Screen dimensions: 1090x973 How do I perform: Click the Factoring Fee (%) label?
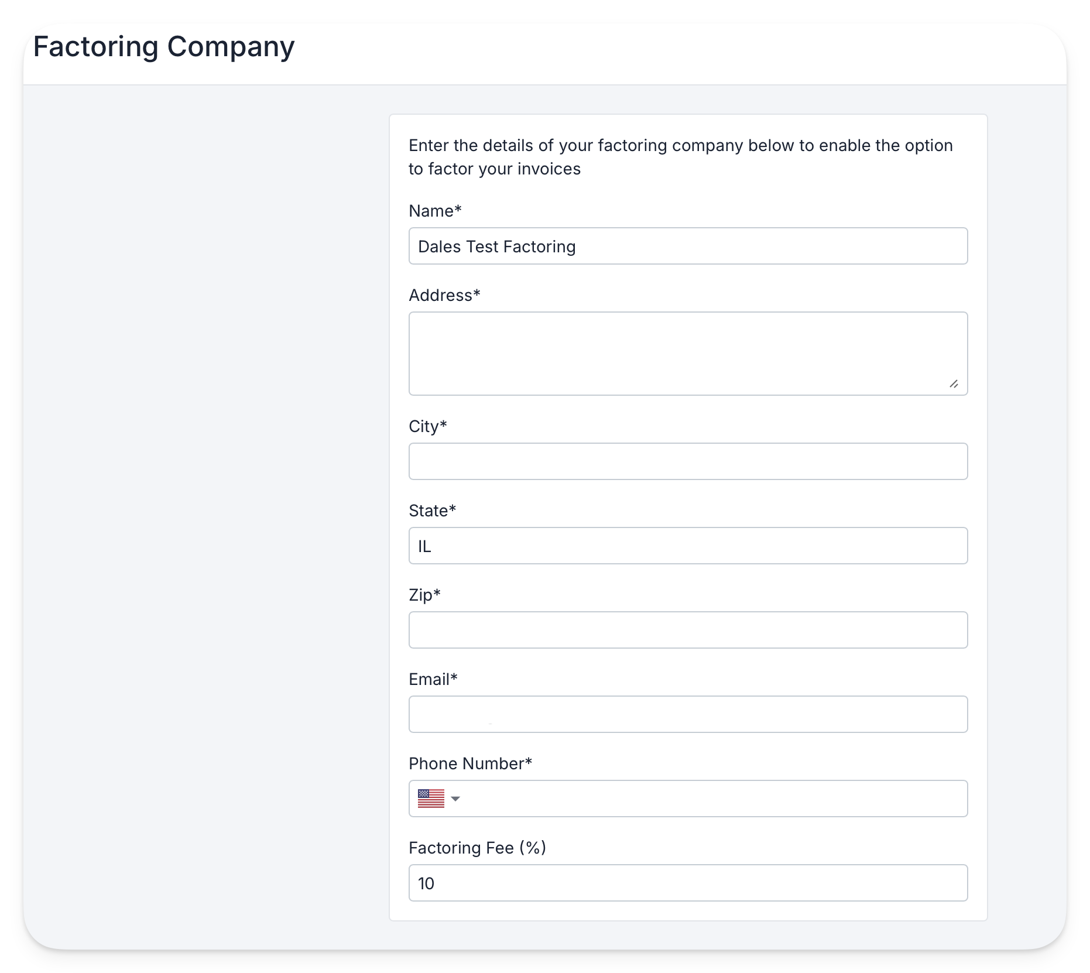[x=478, y=848]
